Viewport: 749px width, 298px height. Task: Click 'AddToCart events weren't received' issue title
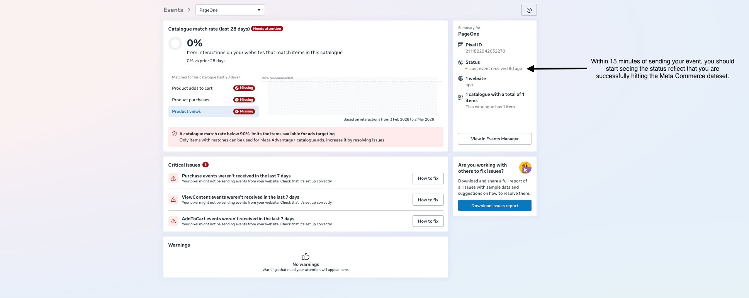coord(238,219)
